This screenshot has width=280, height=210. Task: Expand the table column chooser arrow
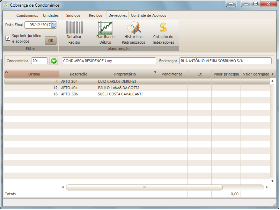(273, 74)
